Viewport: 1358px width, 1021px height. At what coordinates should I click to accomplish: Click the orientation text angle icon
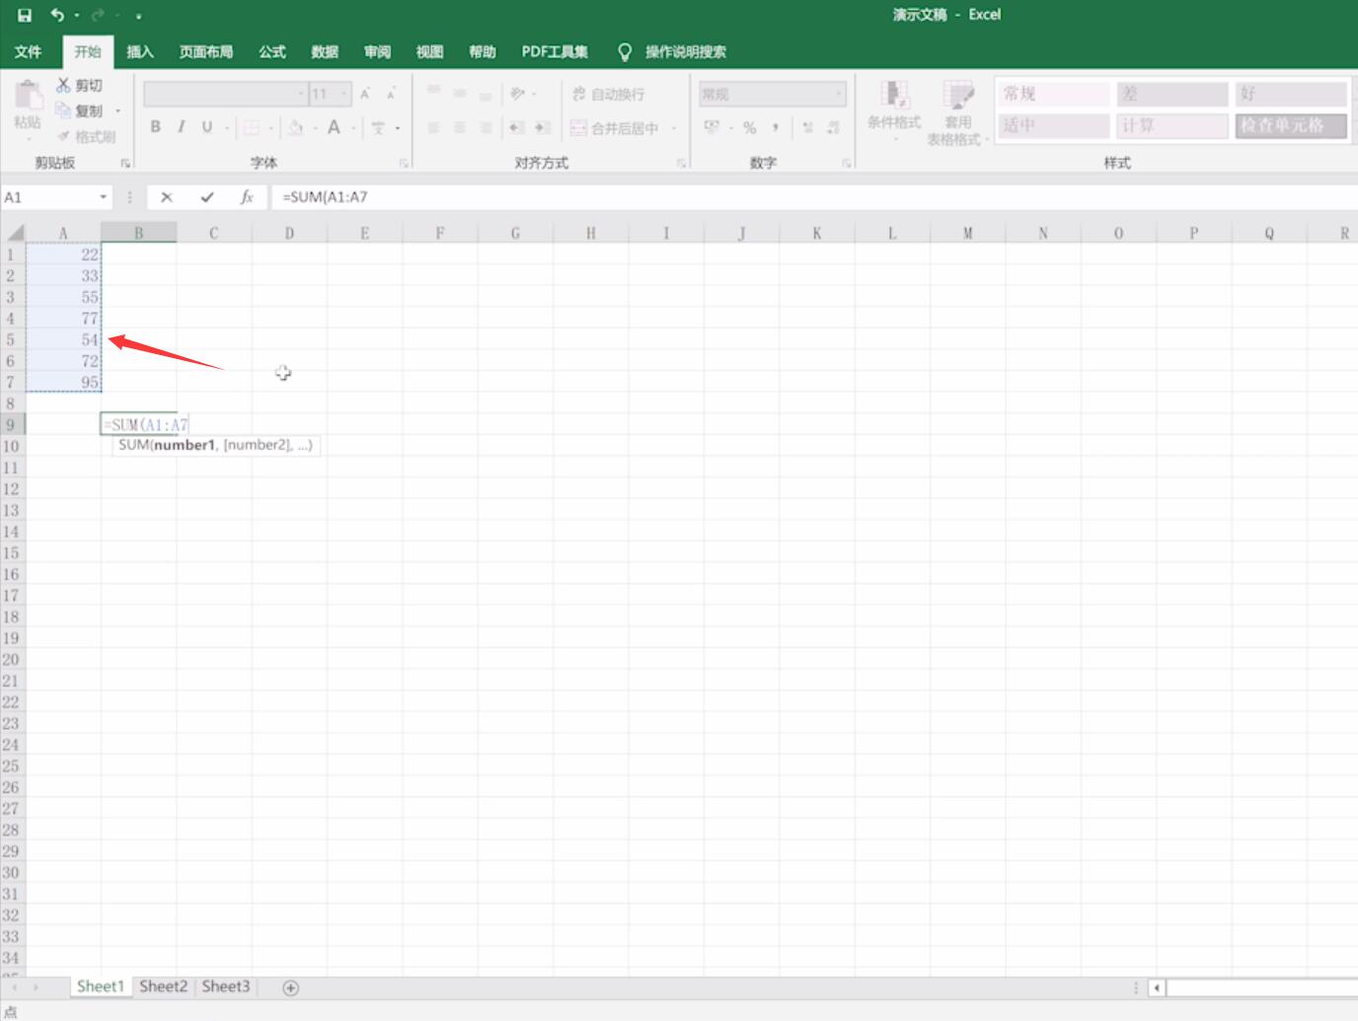(517, 94)
